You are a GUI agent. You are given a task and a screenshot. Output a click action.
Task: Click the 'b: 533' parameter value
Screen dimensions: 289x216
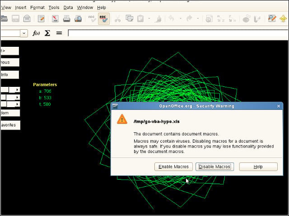(45, 98)
